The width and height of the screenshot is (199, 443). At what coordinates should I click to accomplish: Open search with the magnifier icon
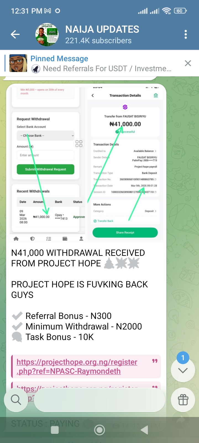(x=16, y=400)
